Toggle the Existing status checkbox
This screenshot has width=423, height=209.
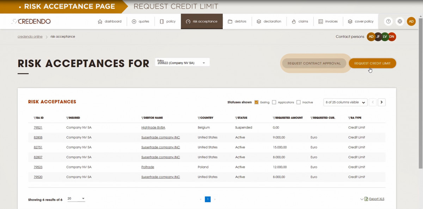256,102
